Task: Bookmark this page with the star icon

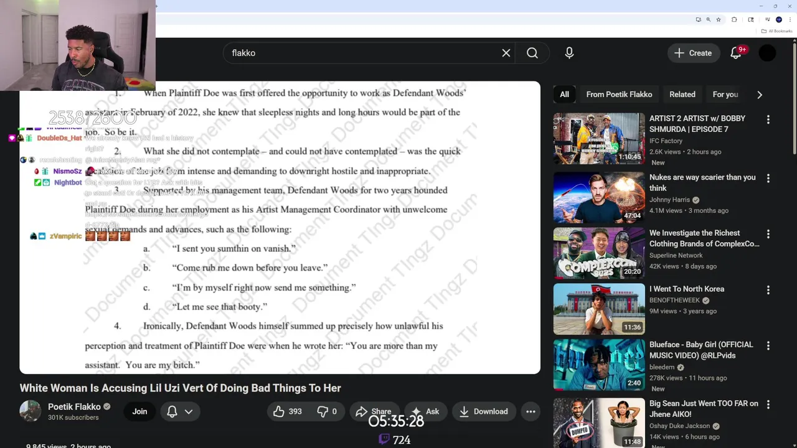Action: [x=718, y=19]
